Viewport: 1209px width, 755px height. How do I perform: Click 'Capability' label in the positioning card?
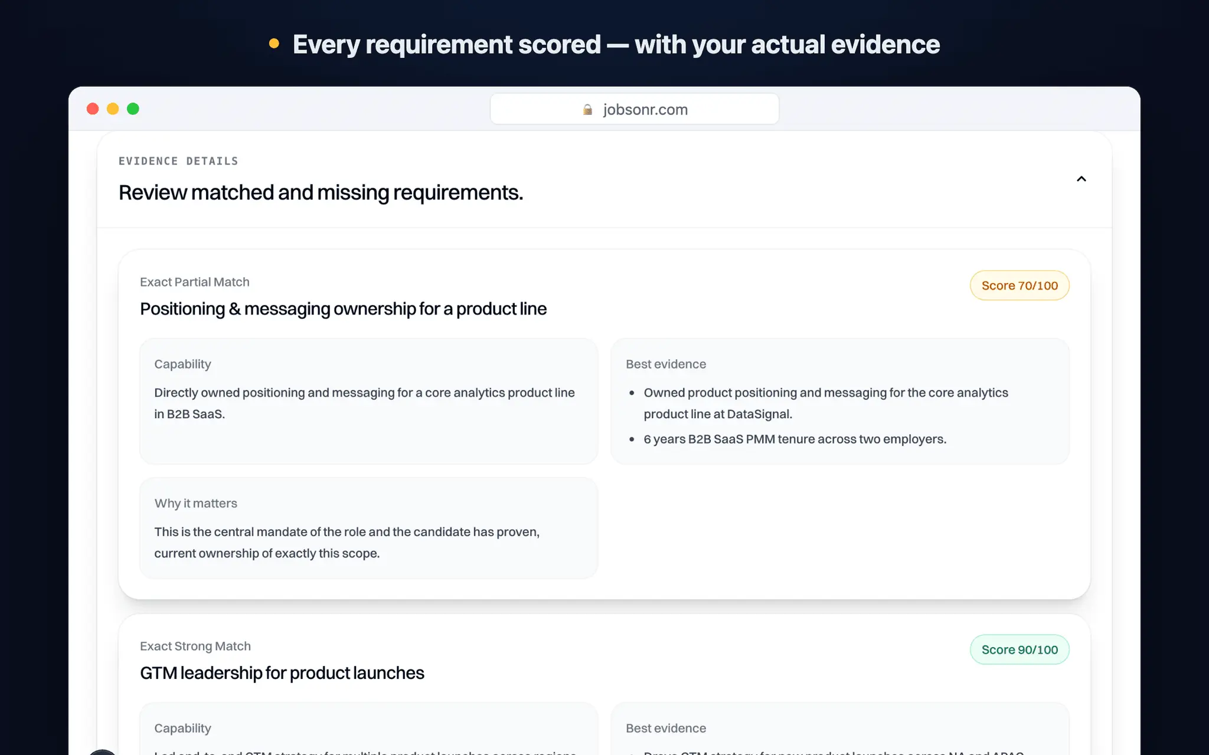pyautogui.click(x=182, y=364)
